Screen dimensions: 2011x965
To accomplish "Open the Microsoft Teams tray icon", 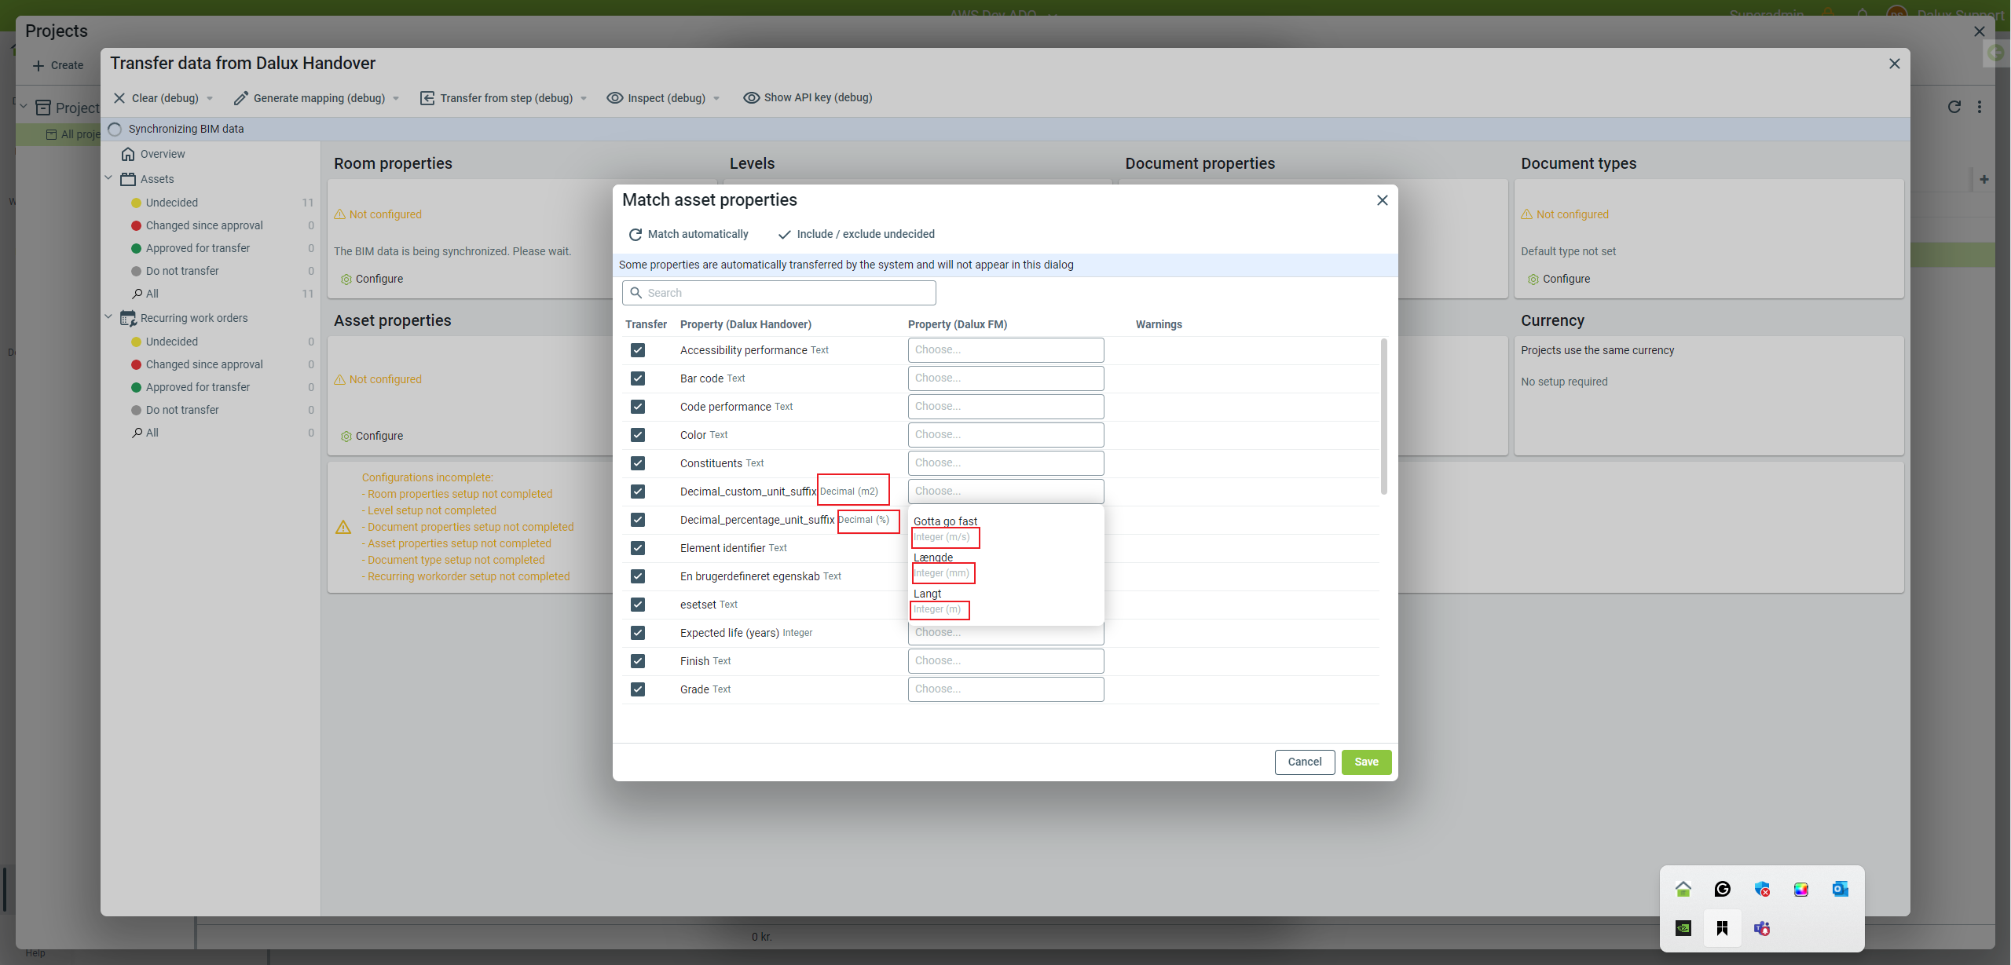I will [x=1761, y=928].
